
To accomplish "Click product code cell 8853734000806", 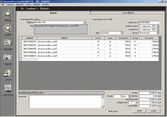I will [30, 52].
